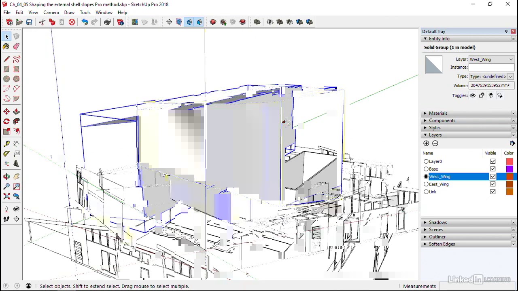
Task: Click the Model Info icon
Action: tap(120, 22)
